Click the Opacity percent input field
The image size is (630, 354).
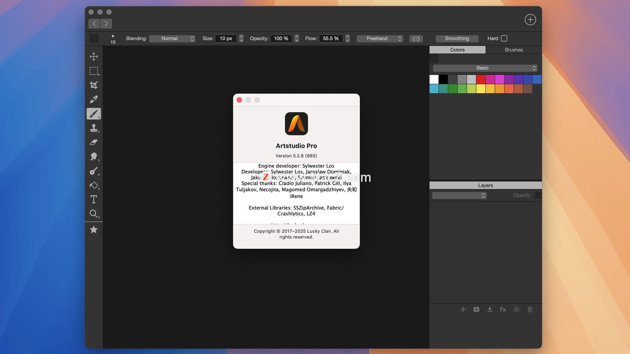(x=281, y=39)
